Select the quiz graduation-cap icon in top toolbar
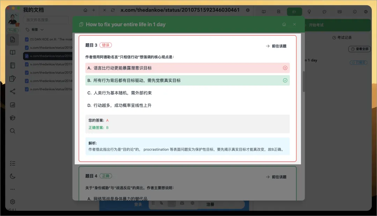Viewport: 377px width, 216px height. coord(294,11)
